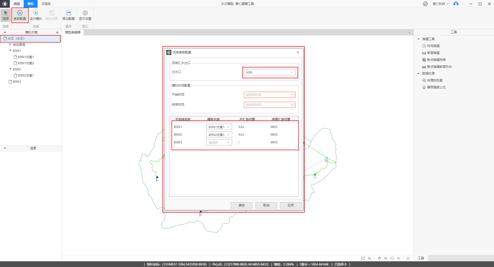Add a new 模拟方案 with plus icon
Screen dimensions: 494x267
57,32
